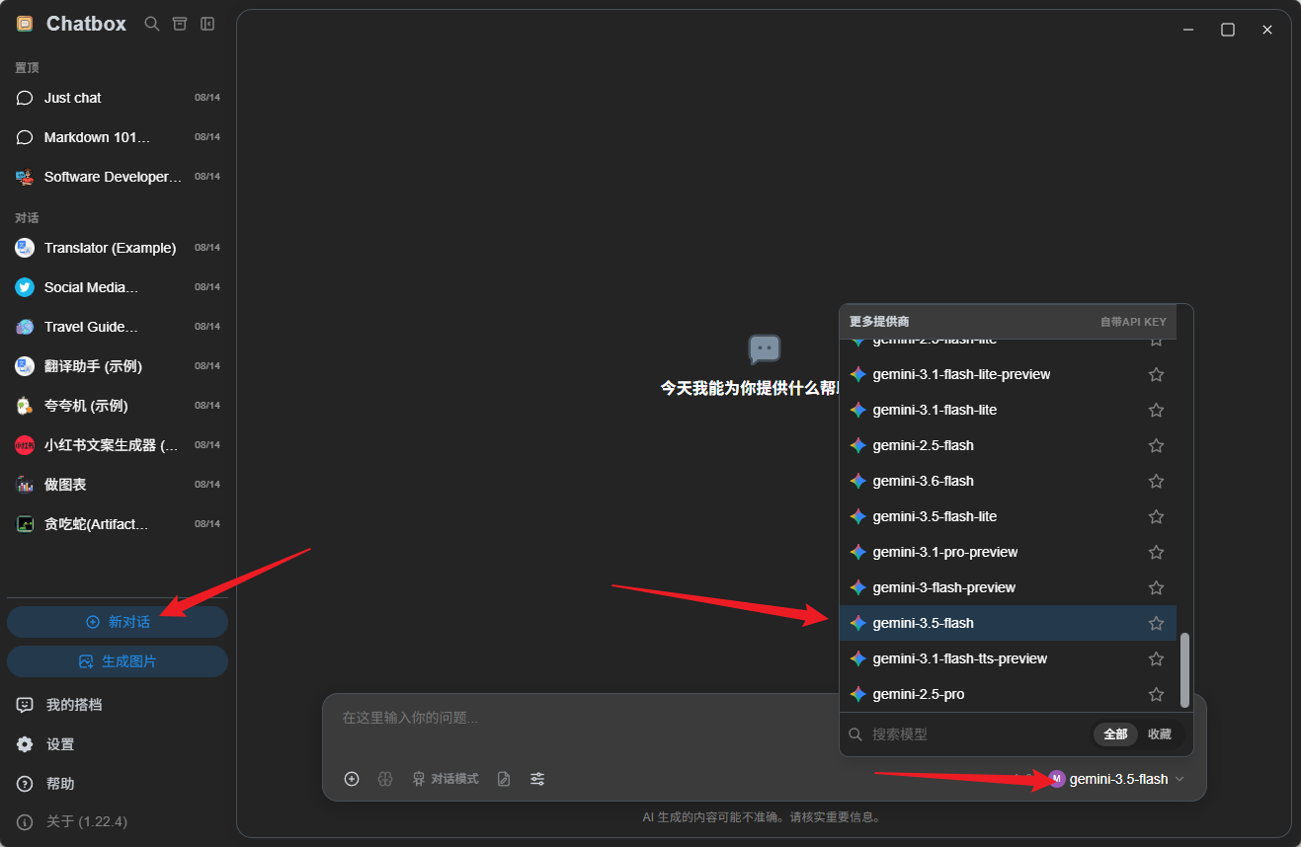Screen dimensions: 1301x847
Task: Focus the 搜索模型 search field
Action: (x=968, y=734)
